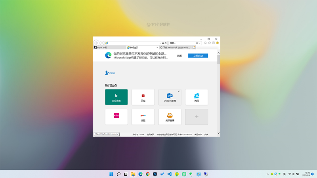
Task: Refresh the page with the reload icon
Action: coord(166,43)
